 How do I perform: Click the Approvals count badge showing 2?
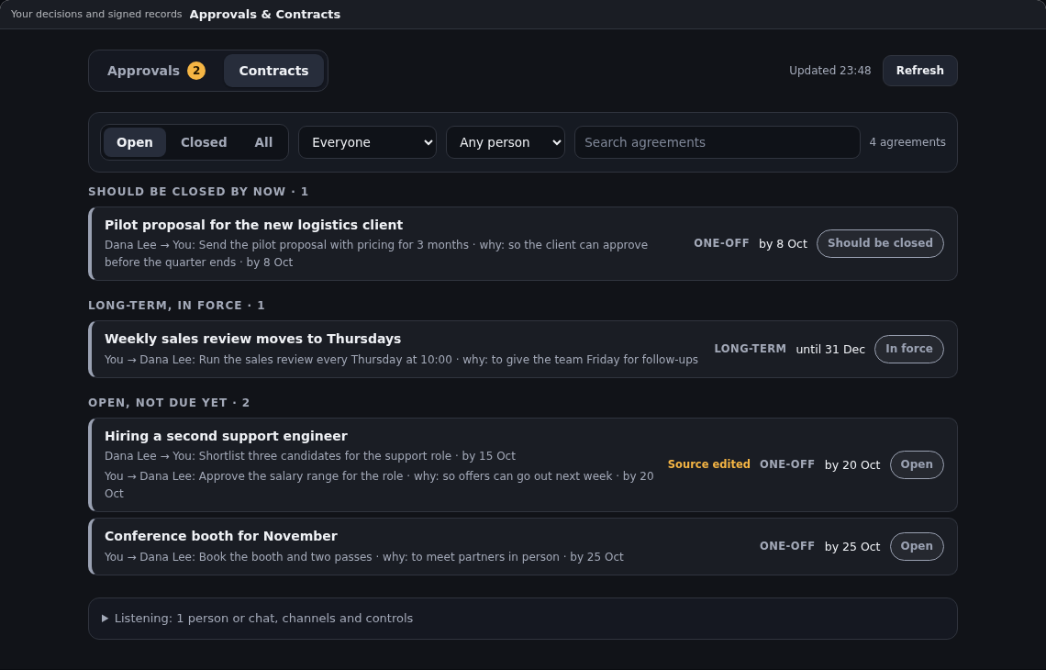pos(196,71)
